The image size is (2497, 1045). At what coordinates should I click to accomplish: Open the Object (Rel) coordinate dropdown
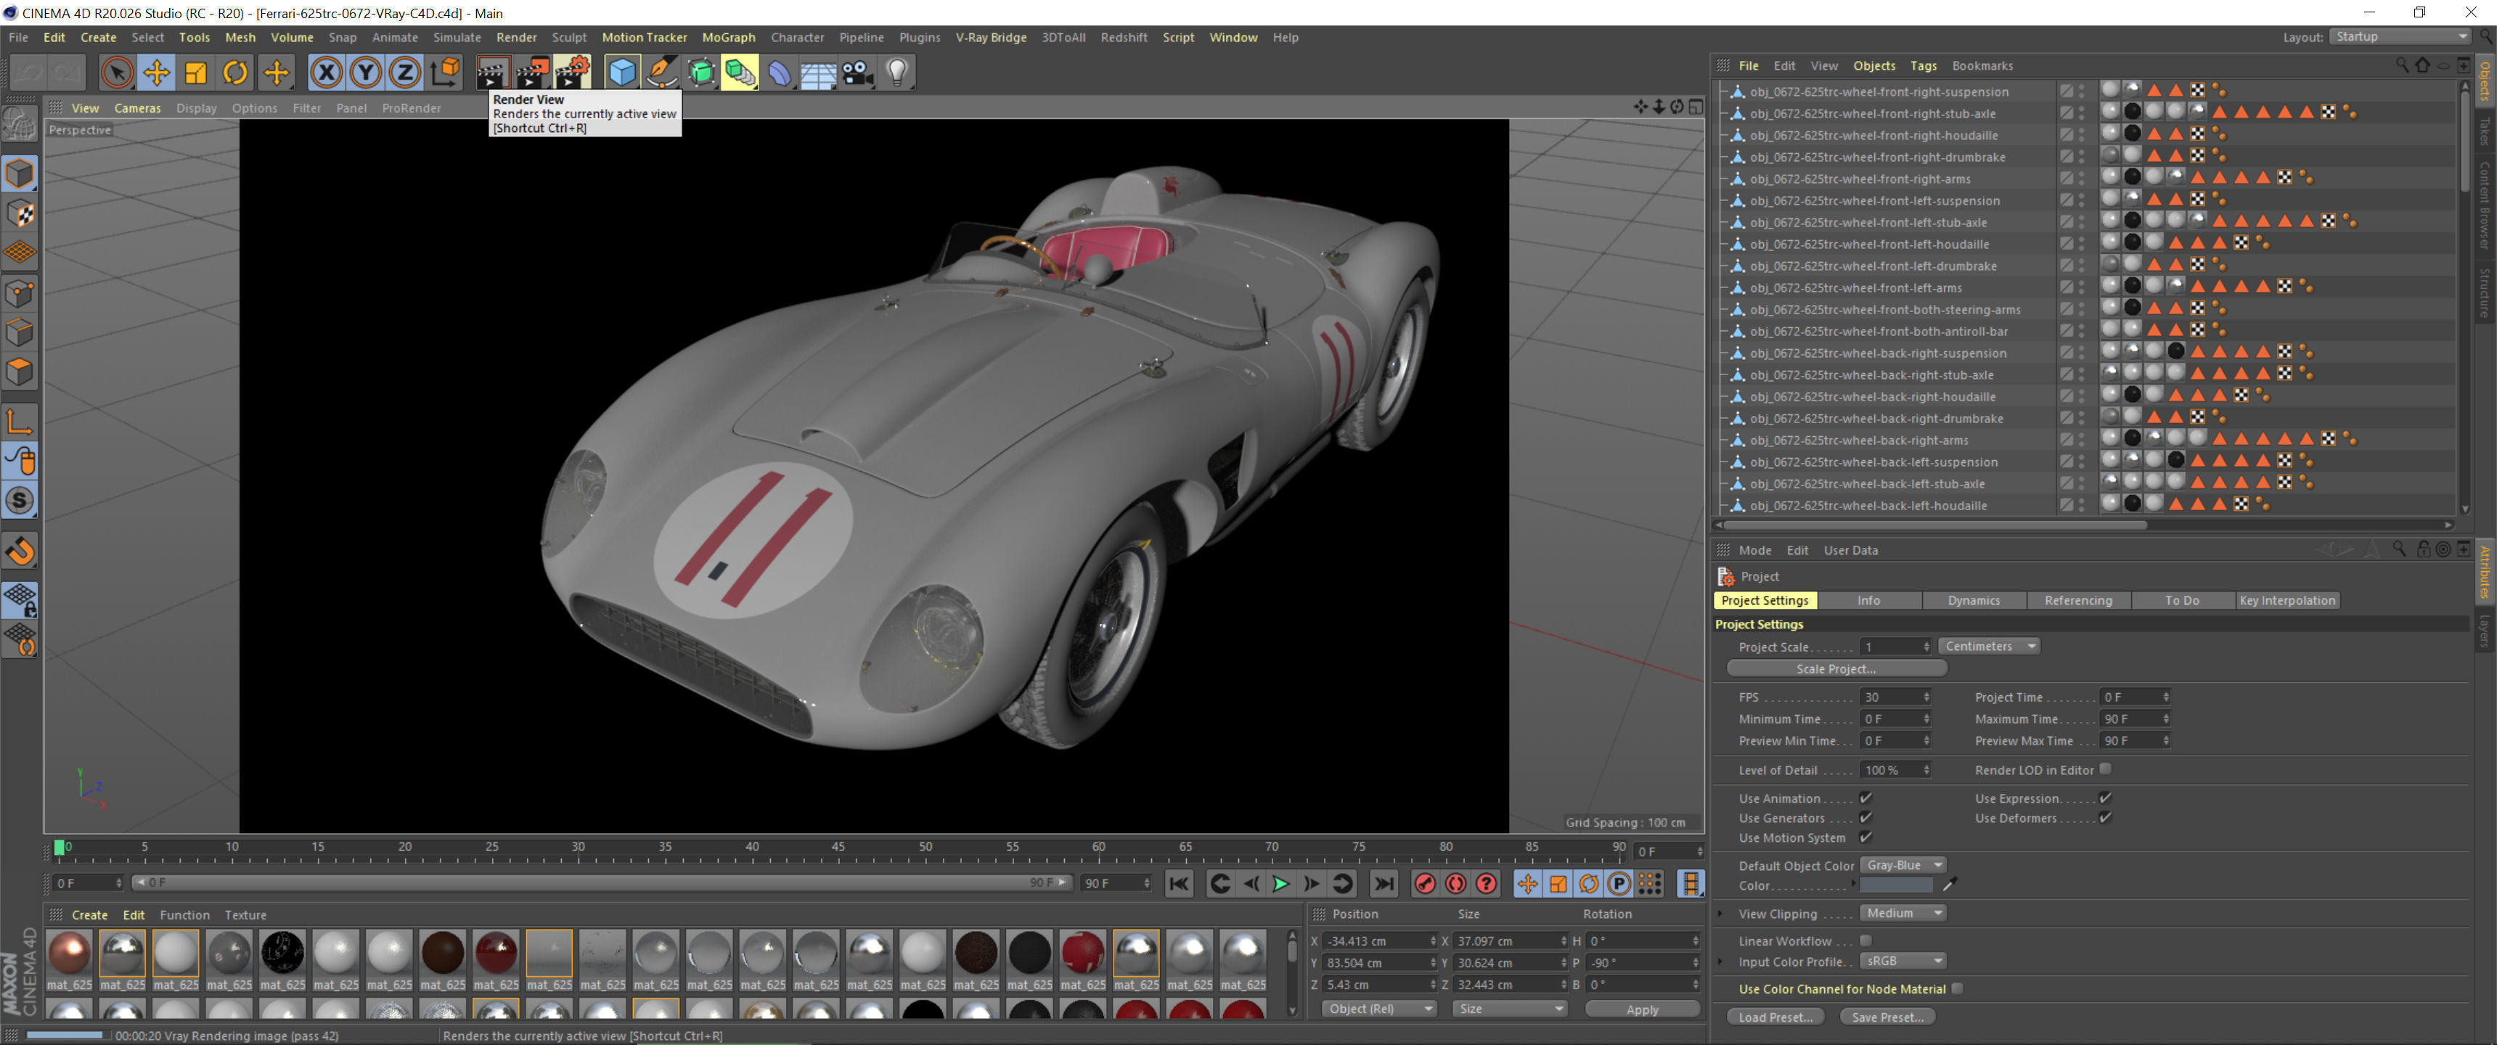(1379, 1009)
